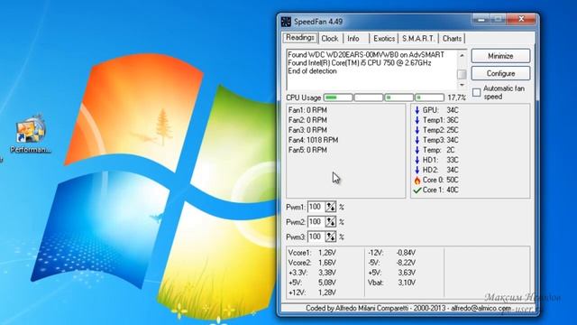Viewport: 577px width, 325px height.
Task: Click the -12V -0,84V voltage reading
Action: [391, 253]
